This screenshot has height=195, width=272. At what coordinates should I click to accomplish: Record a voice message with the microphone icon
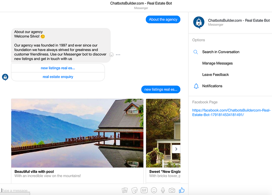click(163, 190)
